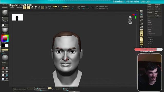Adjust the Draw Size slider
The height and width of the screenshot is (92, 164).
pos(87,8)
